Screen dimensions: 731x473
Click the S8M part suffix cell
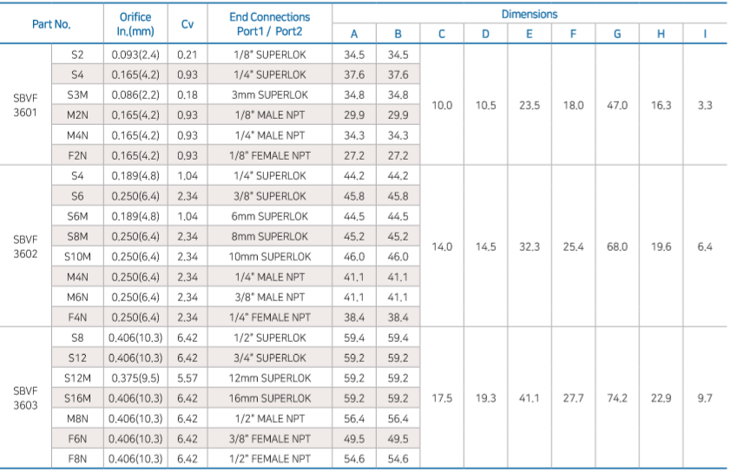pyautogui.click(x=77, y=236)
